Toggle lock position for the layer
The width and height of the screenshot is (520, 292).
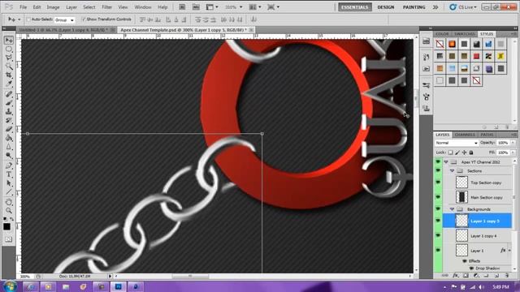(464, 152)
